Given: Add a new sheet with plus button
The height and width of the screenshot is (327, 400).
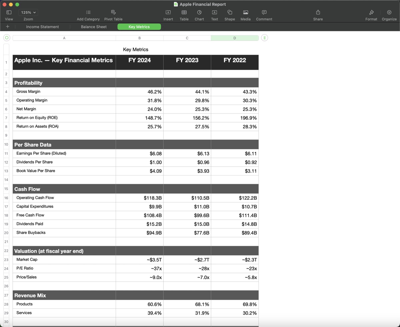Looking at the screenshot, I should (8, 27).
